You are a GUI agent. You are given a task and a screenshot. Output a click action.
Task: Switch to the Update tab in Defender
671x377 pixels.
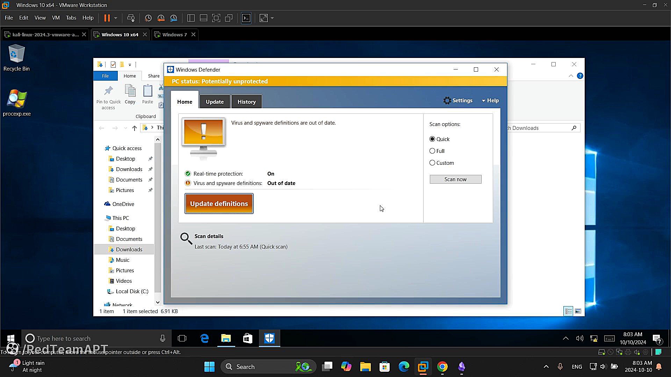(x=215, y=102)
